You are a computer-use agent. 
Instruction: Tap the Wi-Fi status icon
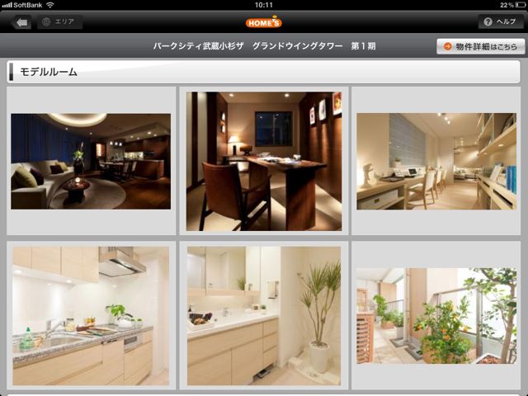[49, 5]
